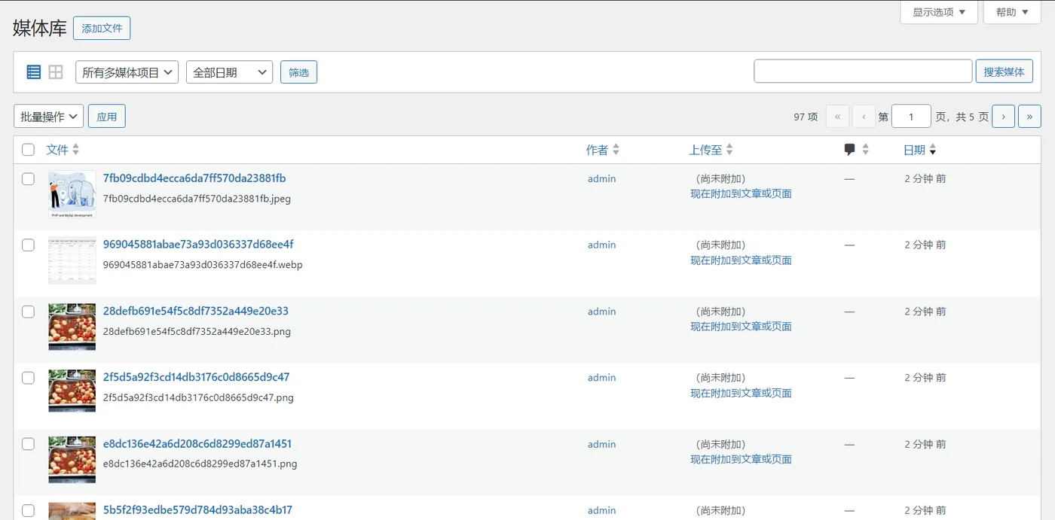Image resolution: width=1055 pixels, height=520 pixels.
Task: Open thumbnail of e8dc136e42a6d208c6d8299ed87a1451
Action: [72, 459]
